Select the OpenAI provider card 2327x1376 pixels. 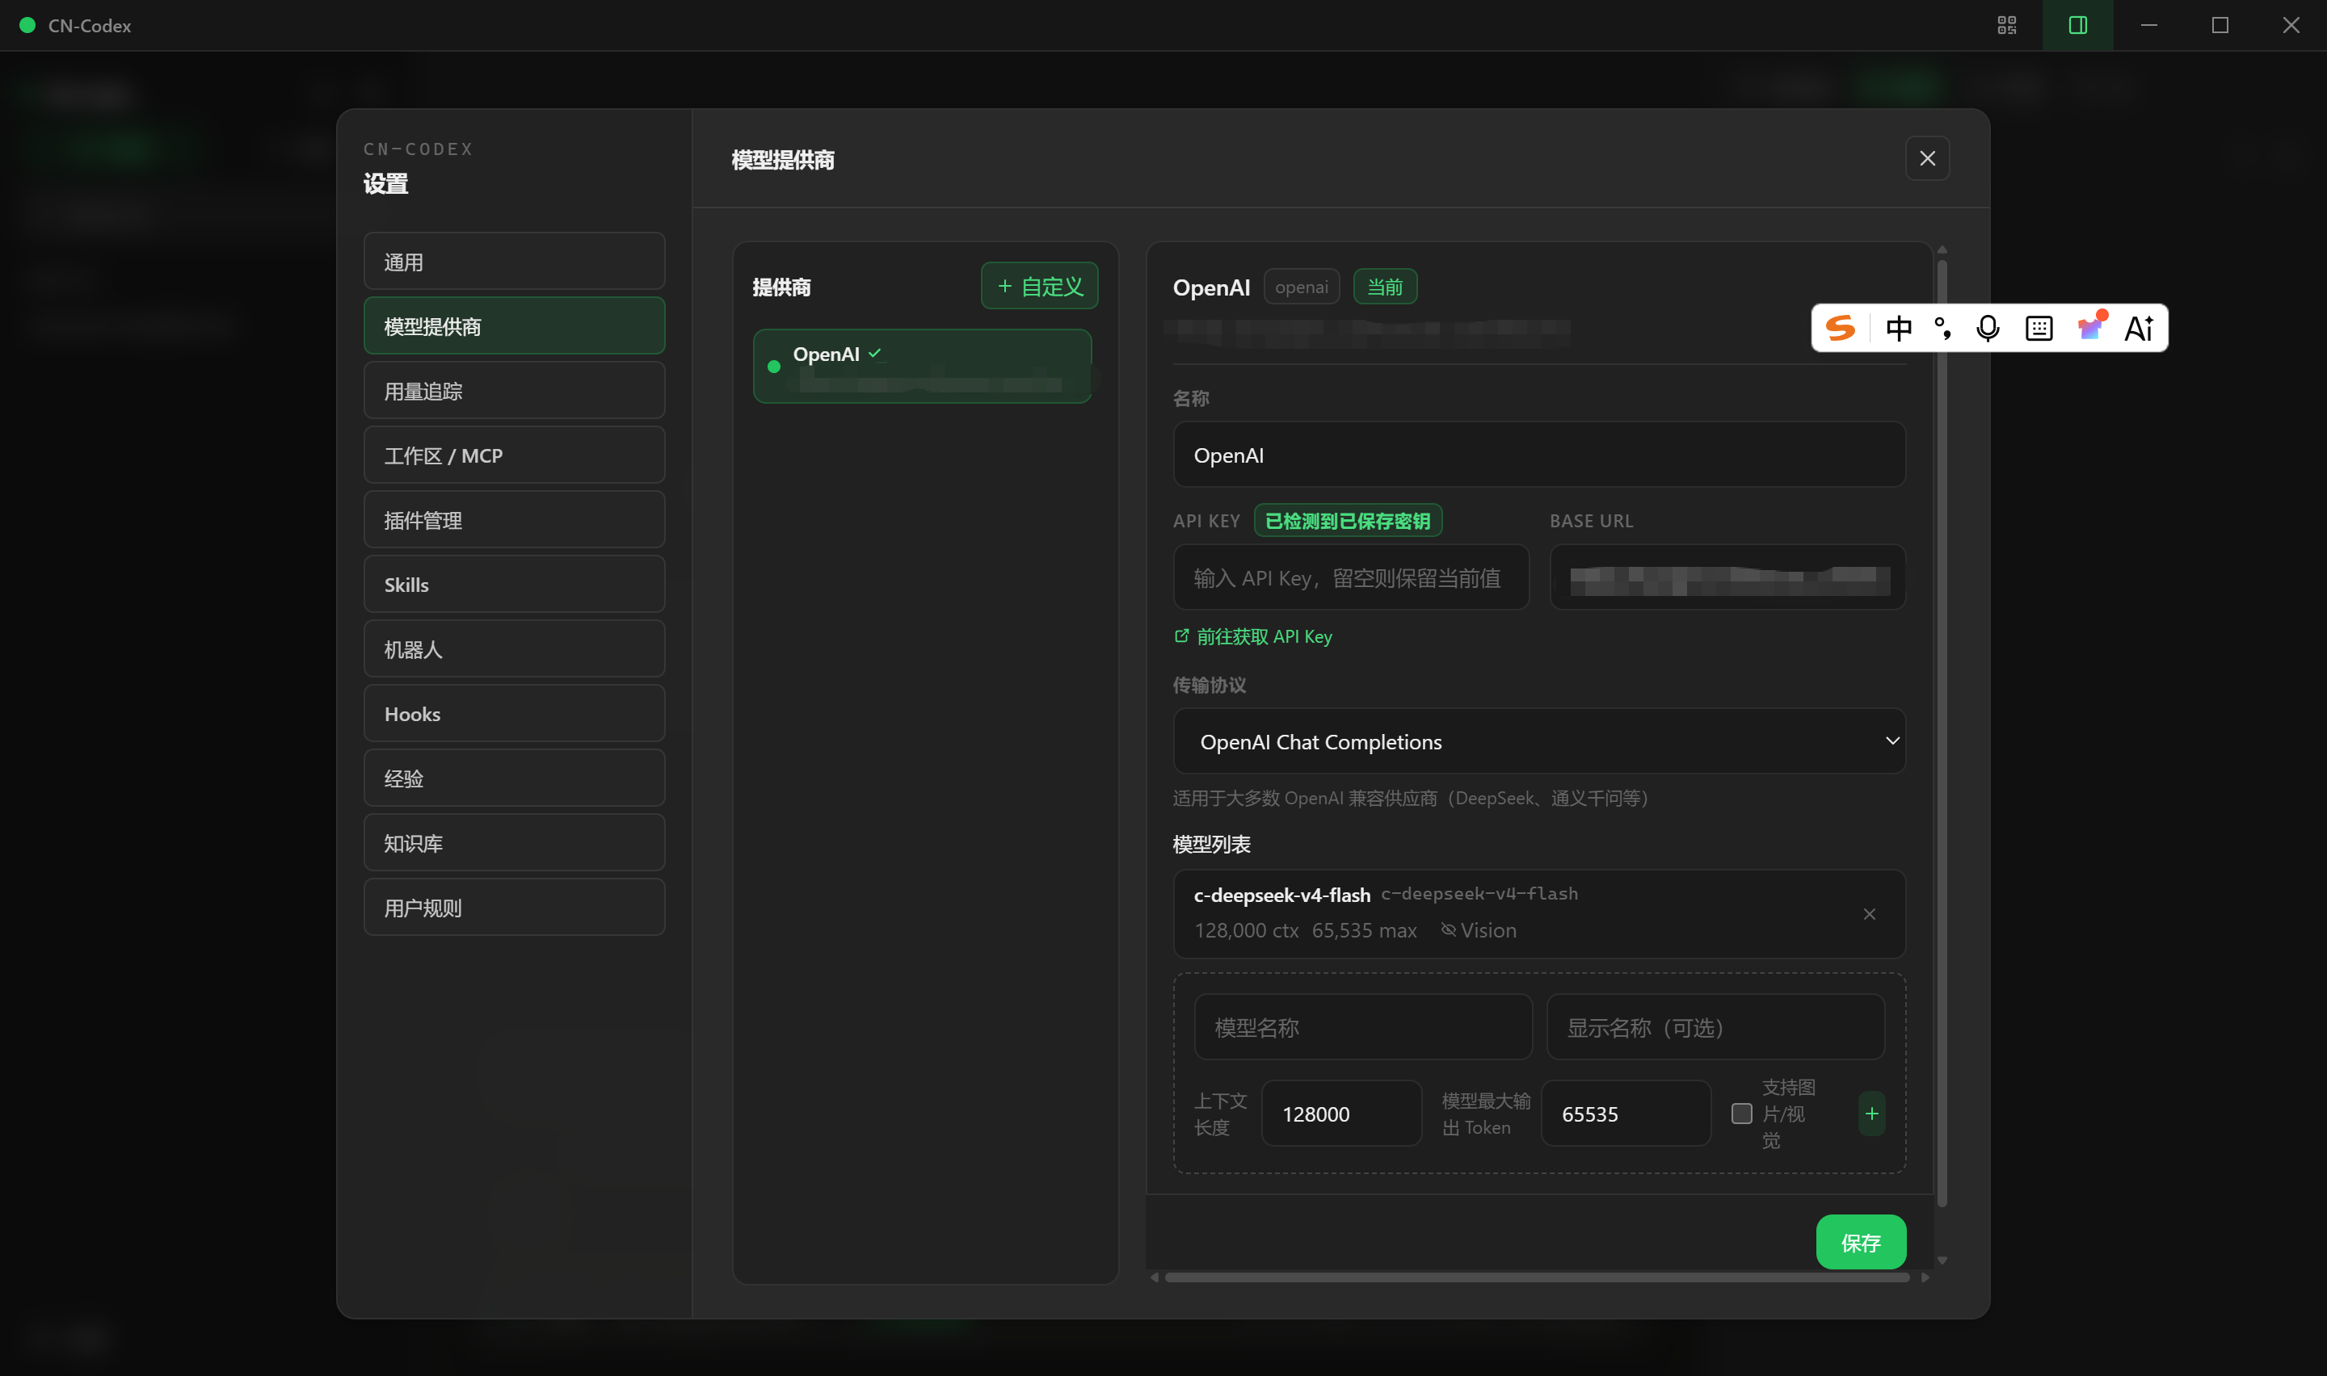[x=922, y=367]
